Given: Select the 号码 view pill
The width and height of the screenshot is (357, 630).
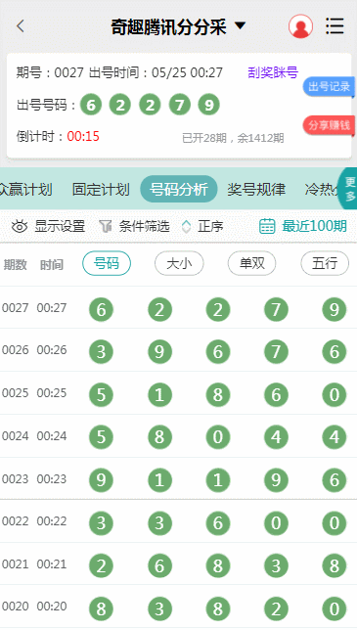Looking at the screenshot, I should coord(107,263).
